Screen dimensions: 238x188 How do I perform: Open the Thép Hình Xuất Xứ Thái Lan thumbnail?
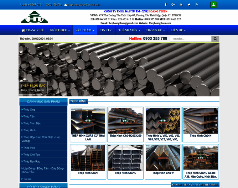[88, 121]
